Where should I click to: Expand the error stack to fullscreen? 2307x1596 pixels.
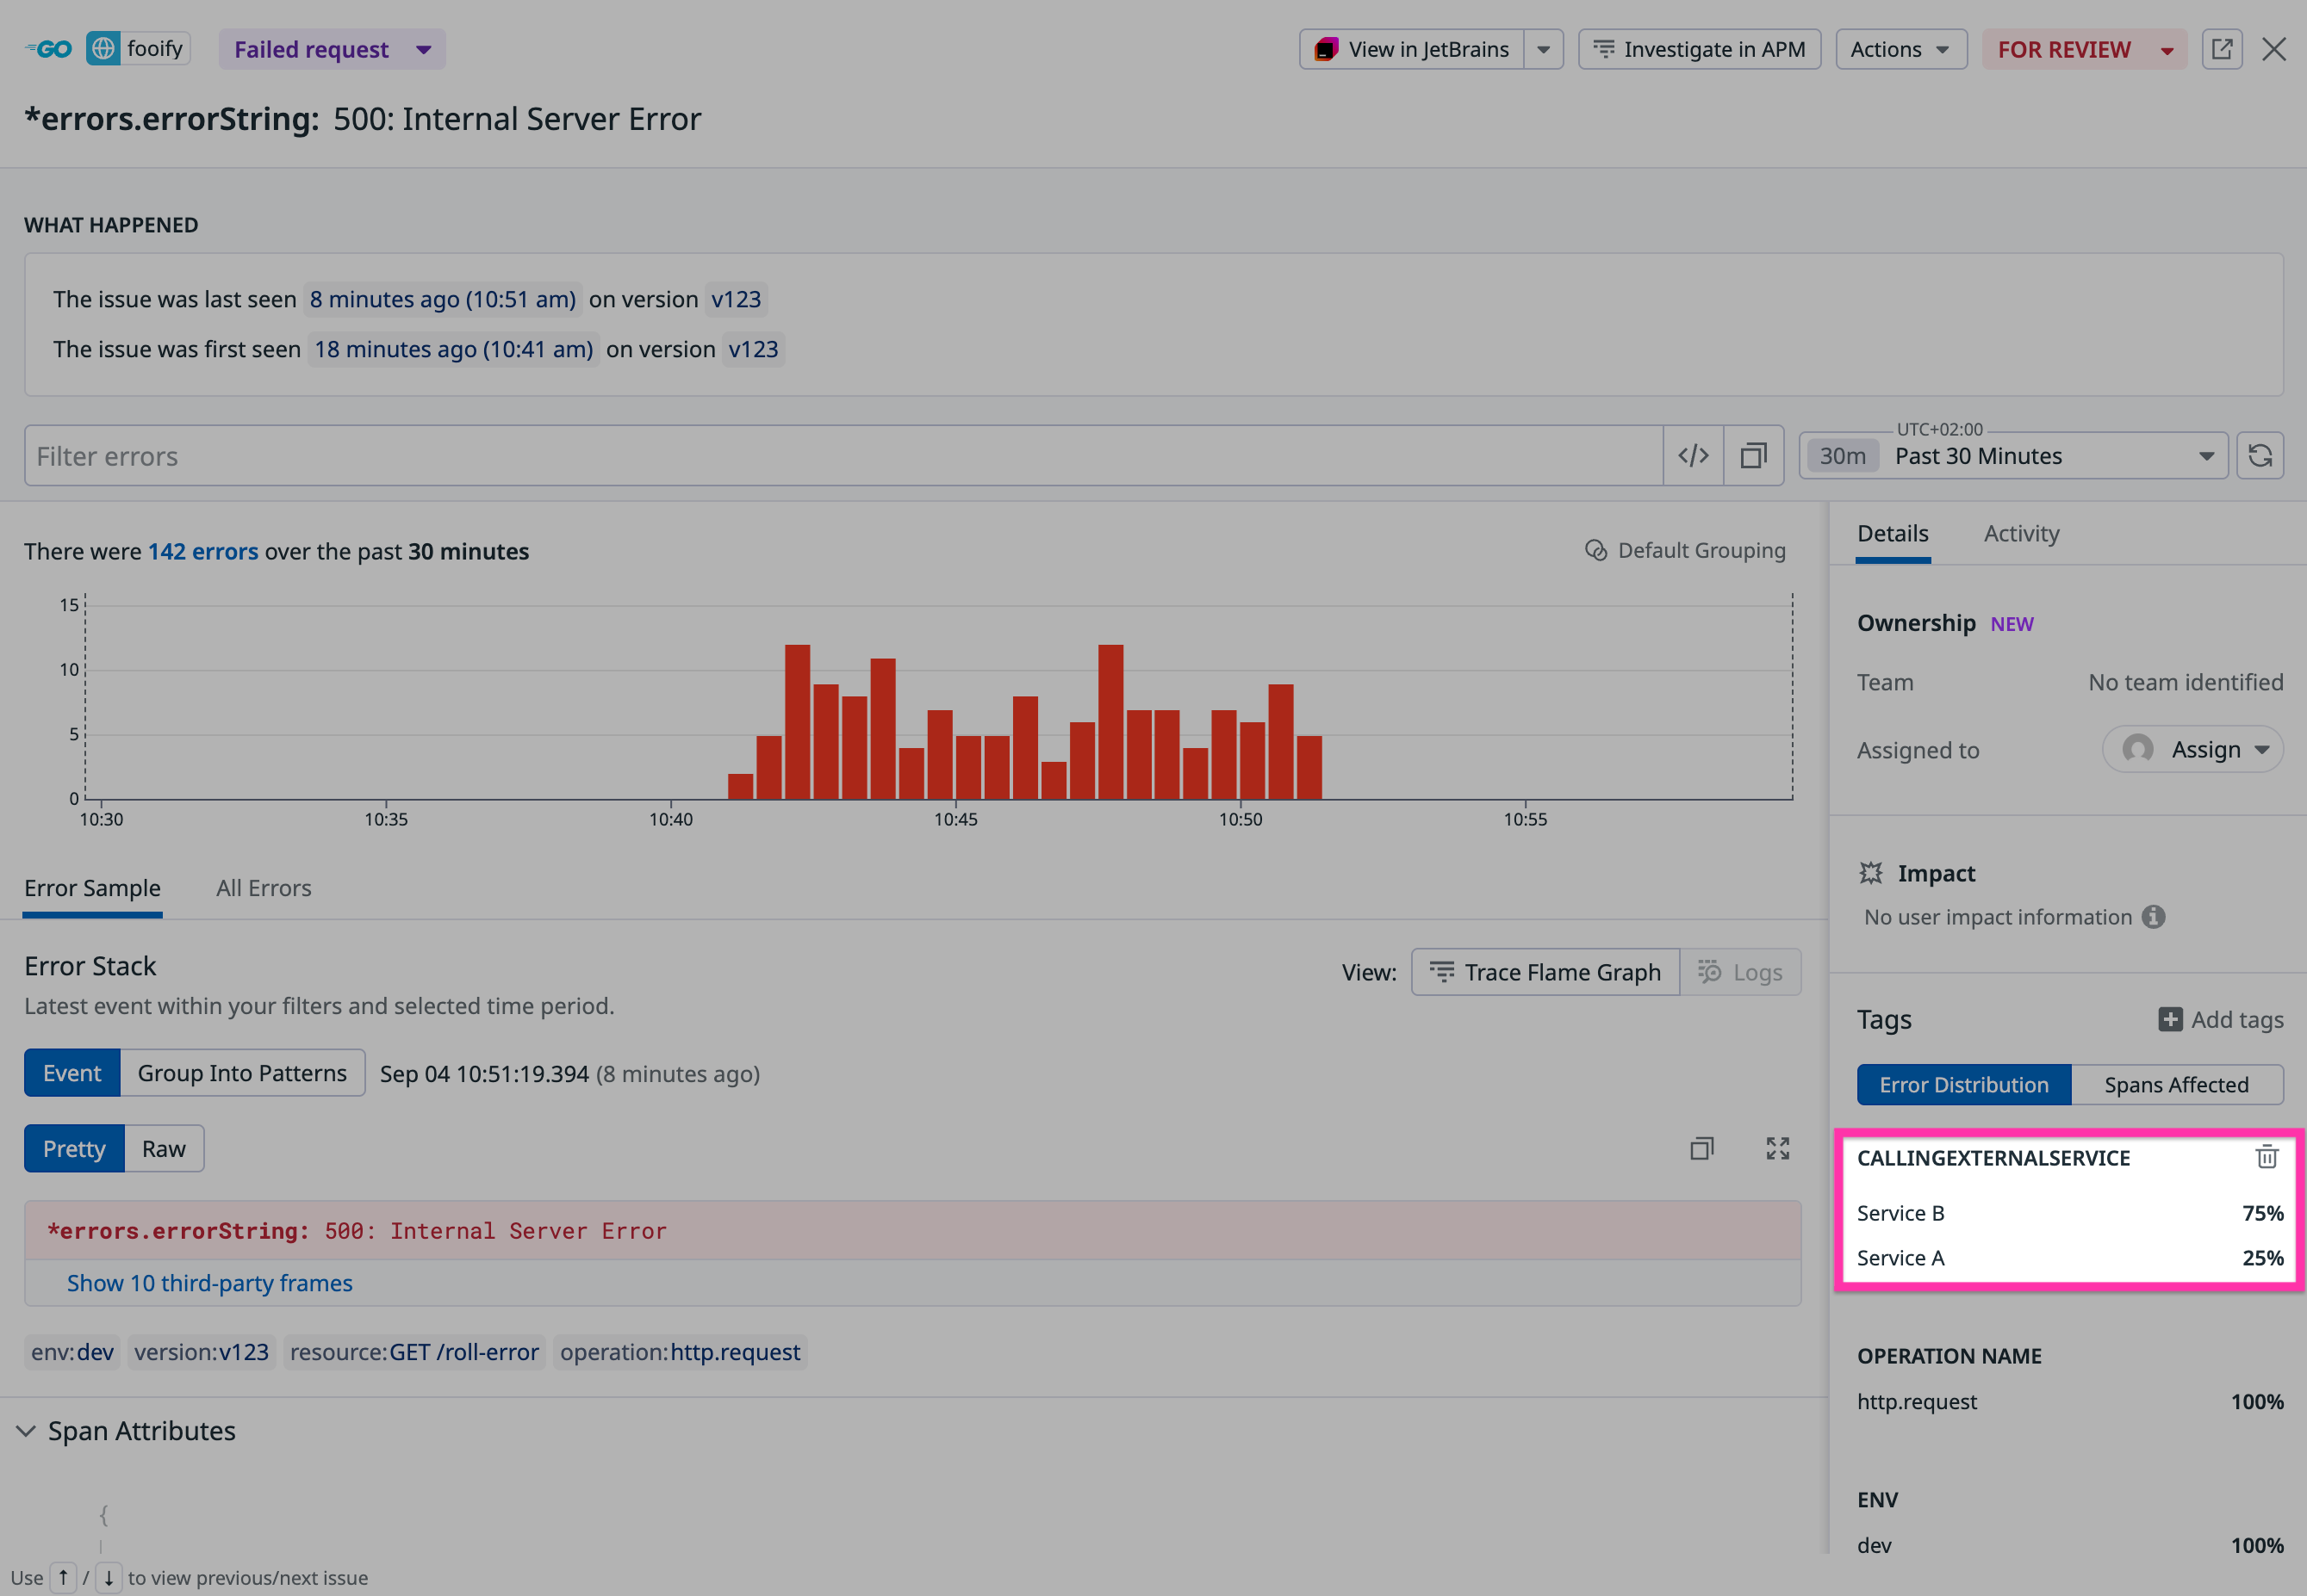1777,1148
